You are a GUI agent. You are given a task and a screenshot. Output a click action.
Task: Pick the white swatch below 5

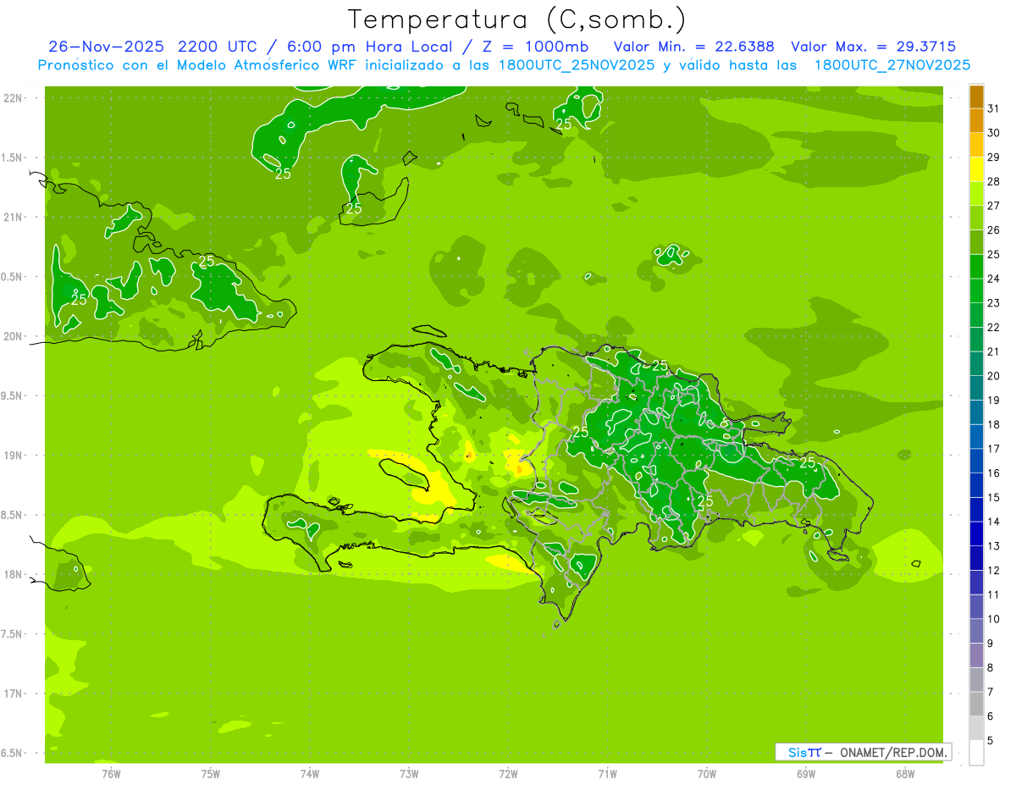[976, 753]
